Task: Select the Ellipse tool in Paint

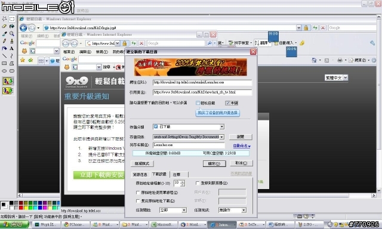Action: (4, 71)
